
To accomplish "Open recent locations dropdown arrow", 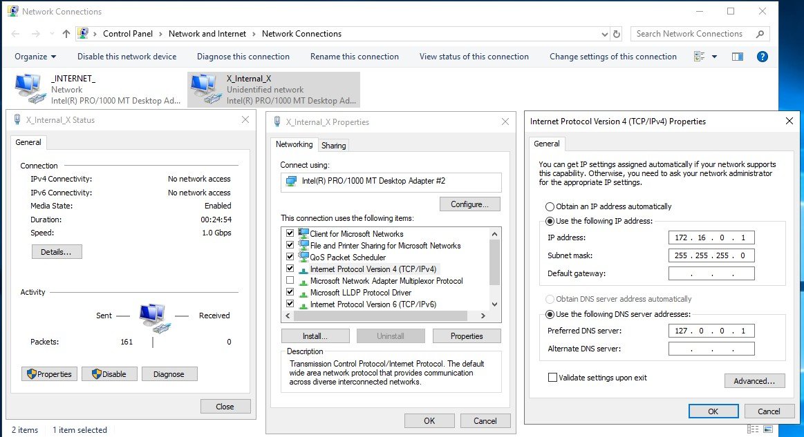I will tap(52, 34).
